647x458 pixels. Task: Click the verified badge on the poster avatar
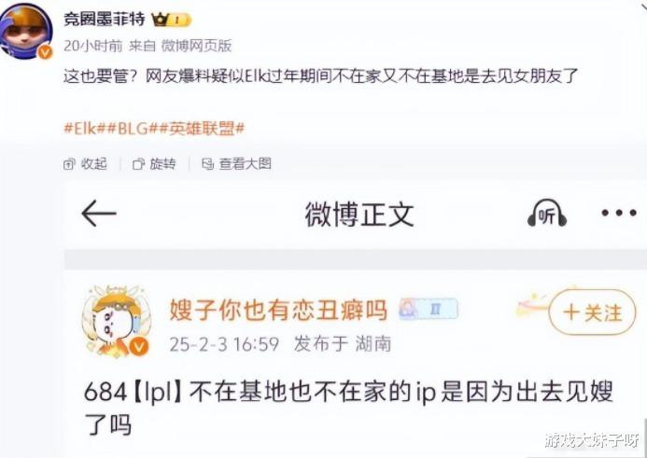tap(139, 346)
